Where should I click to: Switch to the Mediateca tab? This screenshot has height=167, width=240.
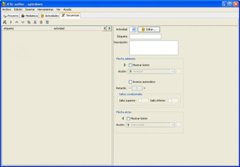(x=29, y=16)
